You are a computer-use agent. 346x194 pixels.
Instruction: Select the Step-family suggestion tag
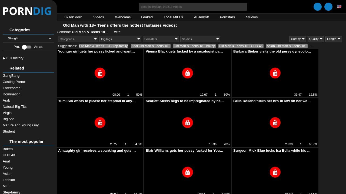(x=103, y=46)
